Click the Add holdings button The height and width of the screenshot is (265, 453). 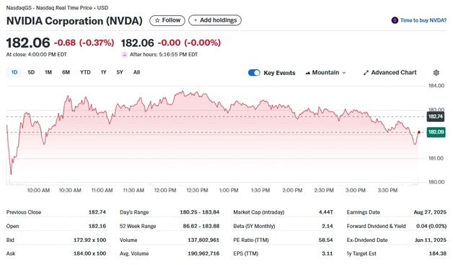pos(215,20)
